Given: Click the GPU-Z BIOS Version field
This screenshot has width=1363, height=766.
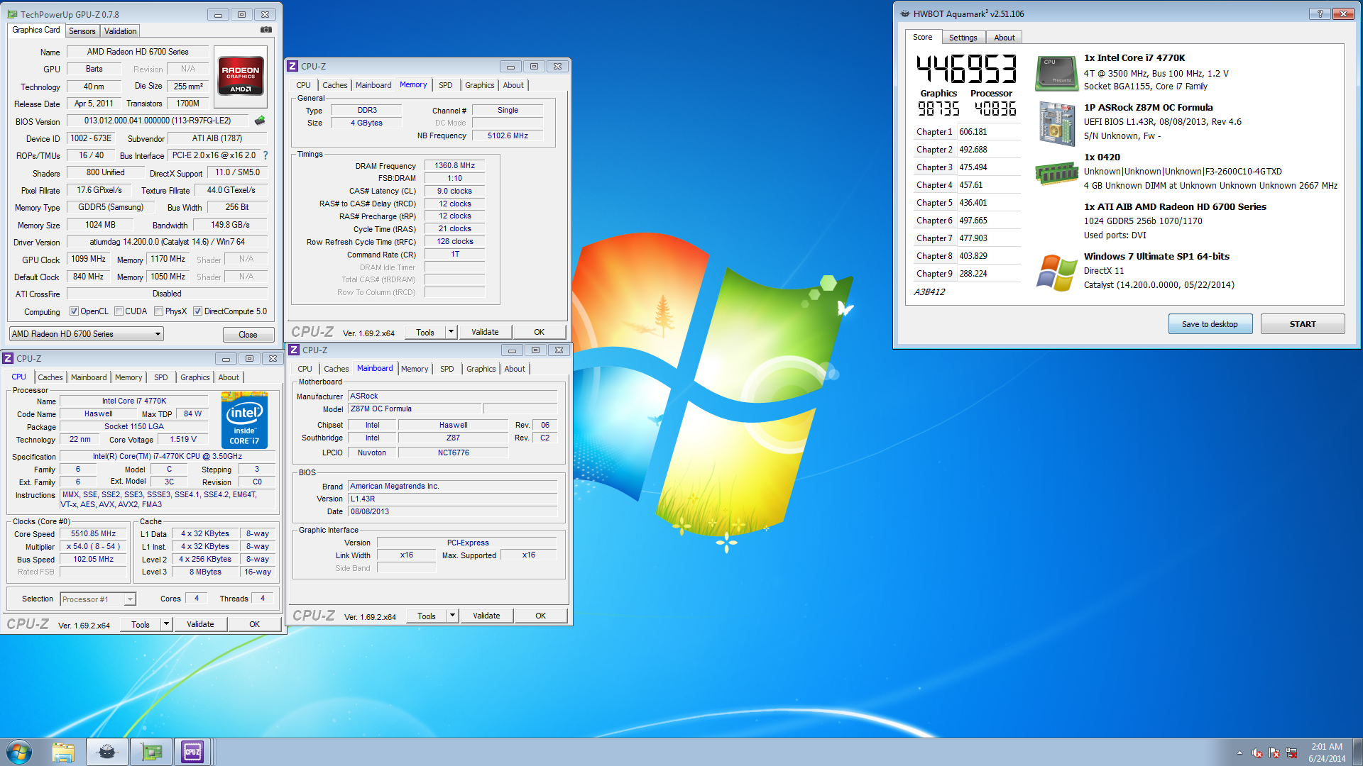Looking at the screenshot, I should (x=158, y=121).
